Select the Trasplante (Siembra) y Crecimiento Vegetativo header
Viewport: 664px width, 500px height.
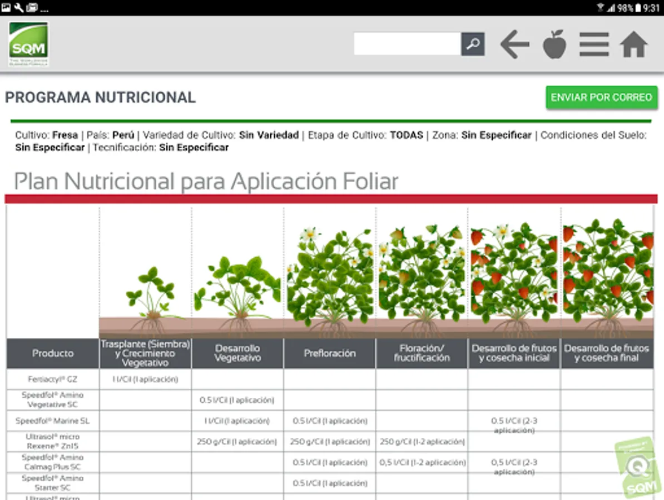[145, 353]
